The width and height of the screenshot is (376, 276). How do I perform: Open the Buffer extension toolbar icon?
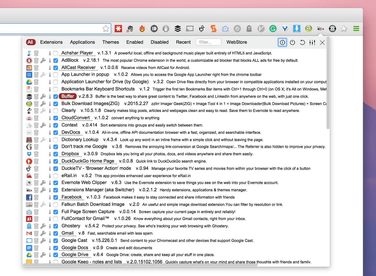click(x=178, y=29)
